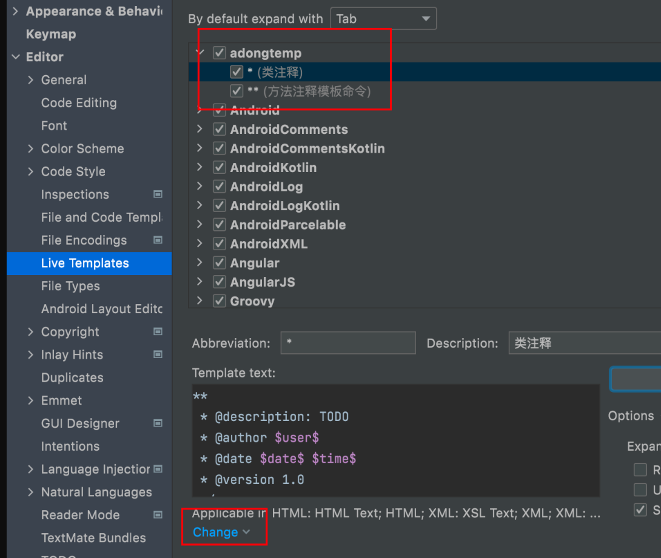
Task: Expand the Emmet settings node
Action: [31, 401]
